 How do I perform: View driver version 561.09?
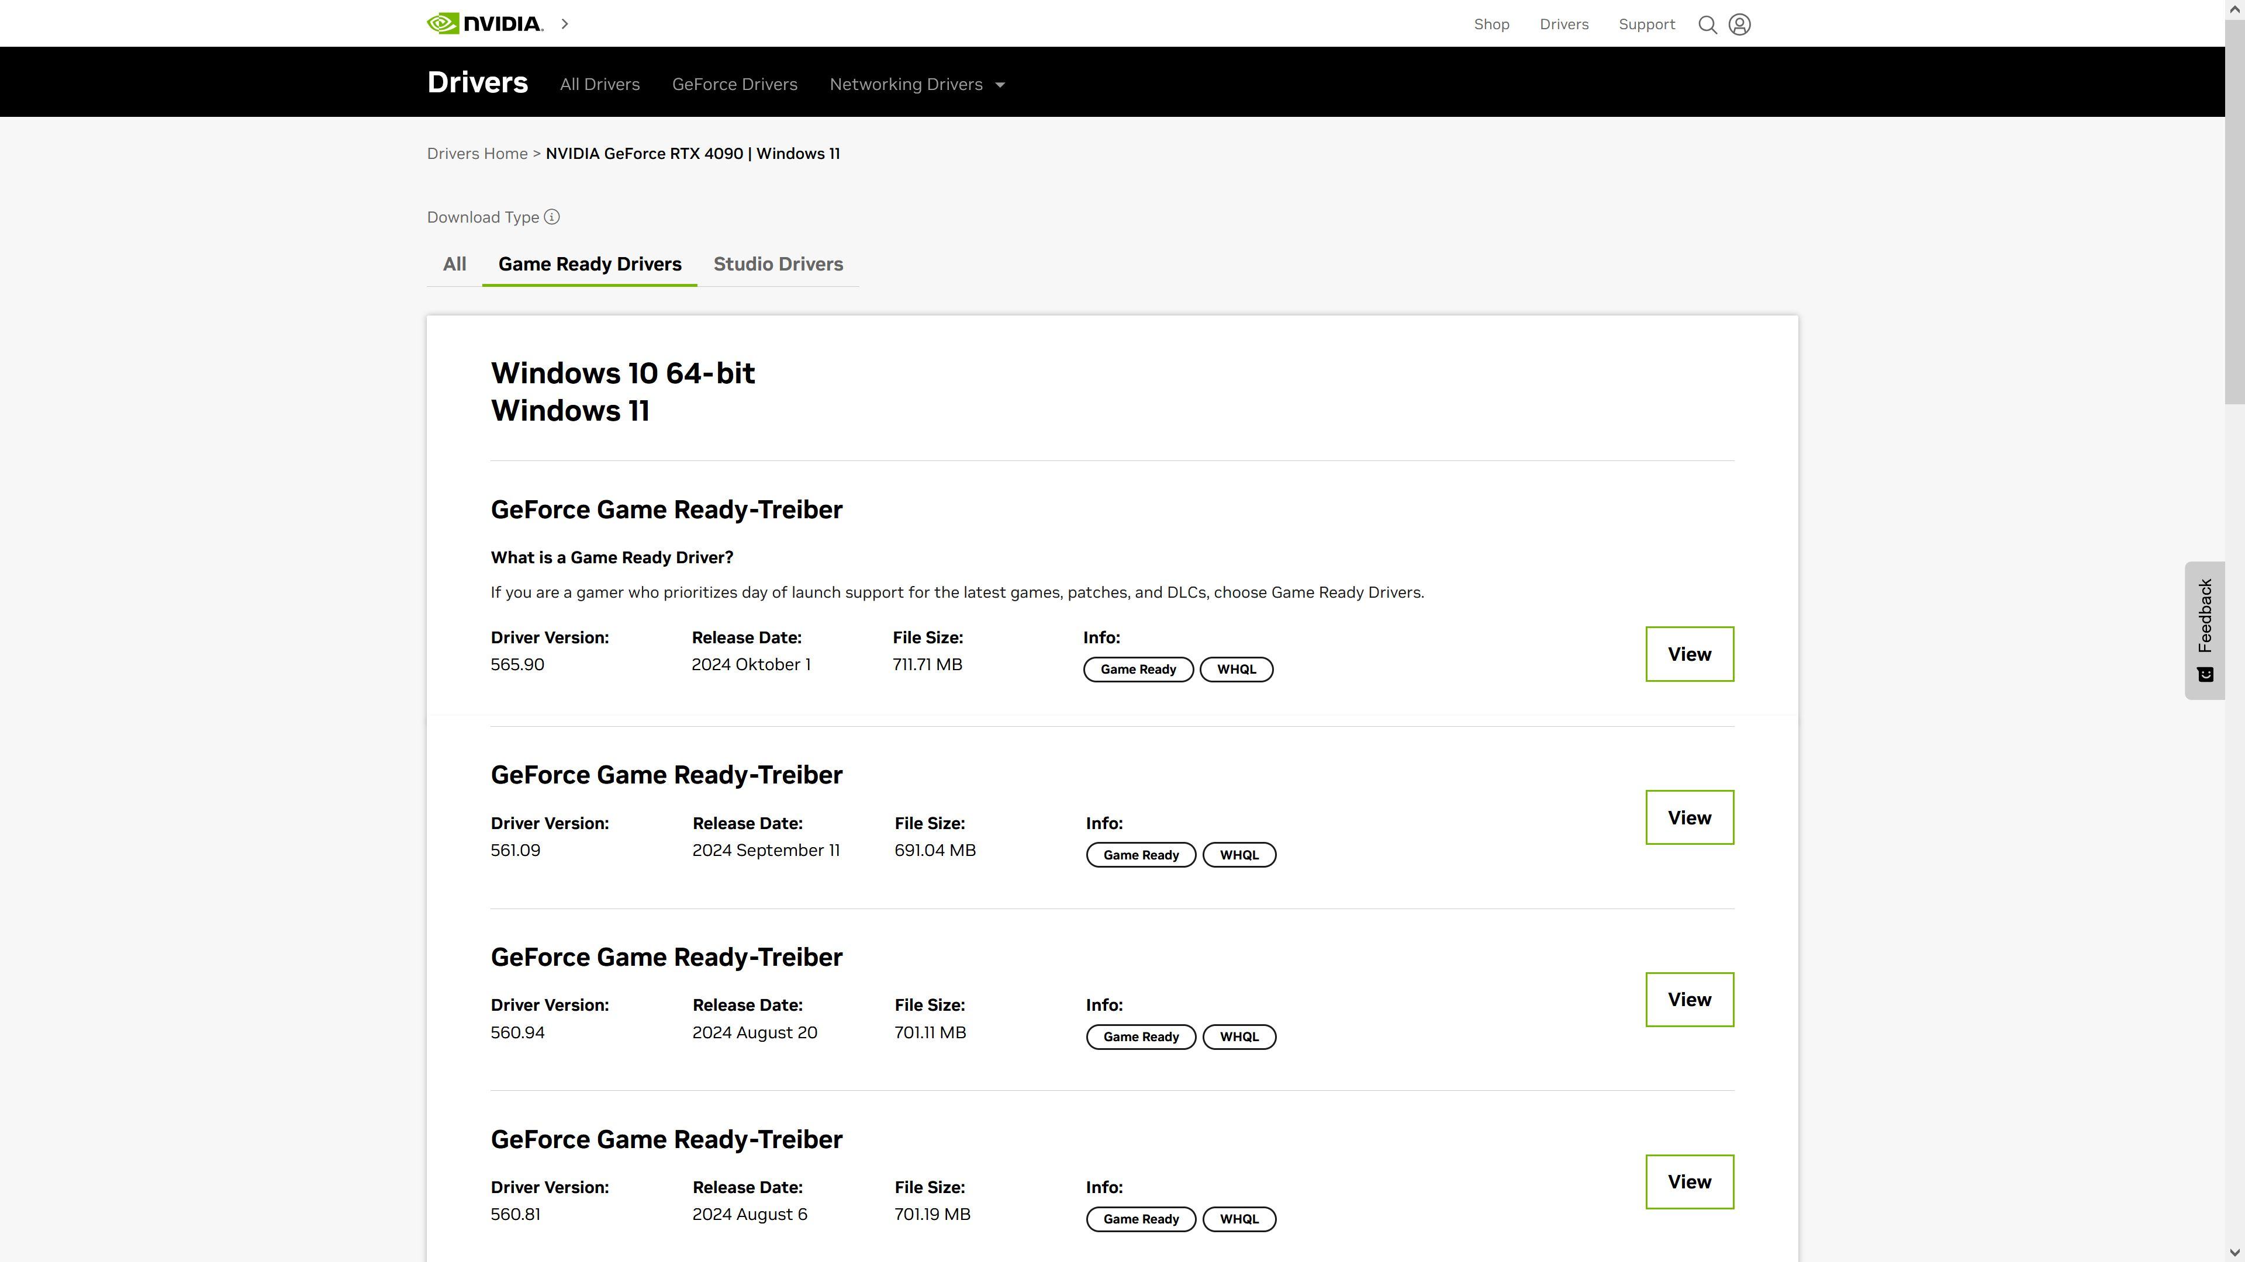click(x=1689, y=817)
